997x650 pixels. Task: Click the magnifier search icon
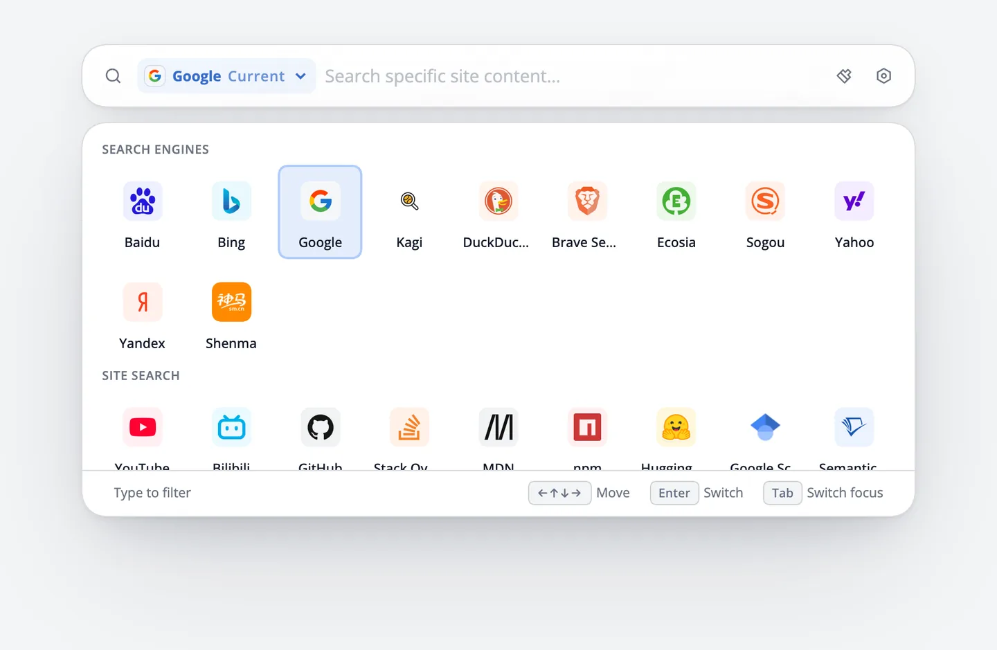[x=113, y=76]
